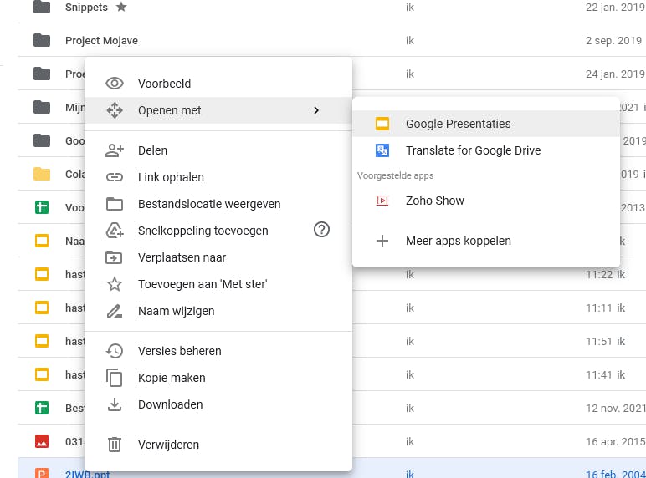The height and width of the screenshot is (478, 646).
Task: Click the help question mark icon
Action: 321,230
